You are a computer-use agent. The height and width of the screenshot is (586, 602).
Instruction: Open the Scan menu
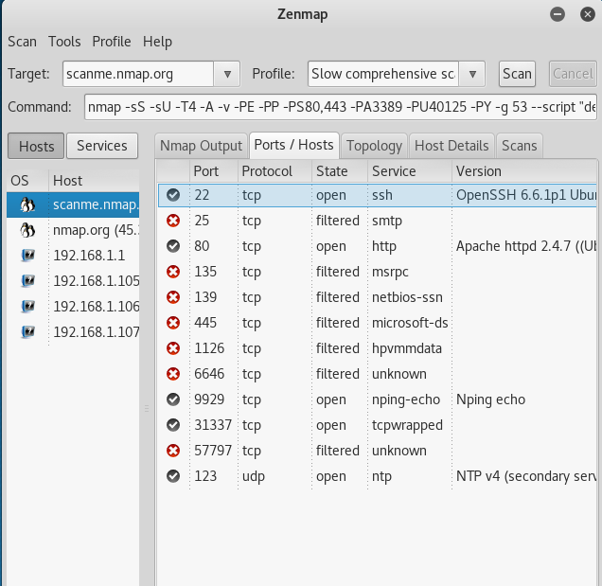pos(23,42)
